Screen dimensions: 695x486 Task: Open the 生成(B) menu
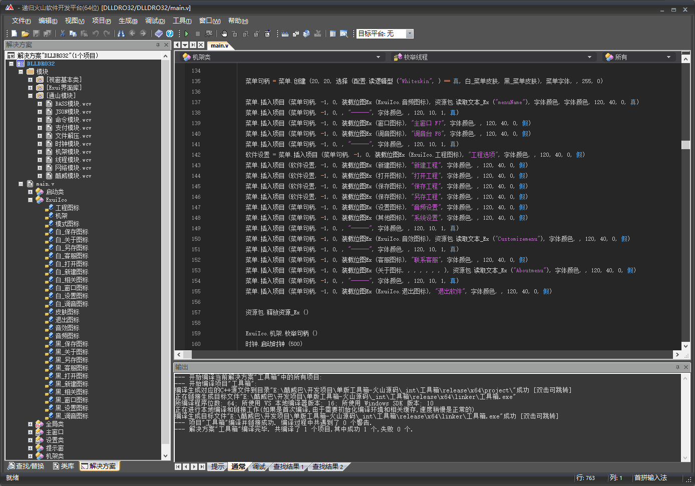[128, 21]
